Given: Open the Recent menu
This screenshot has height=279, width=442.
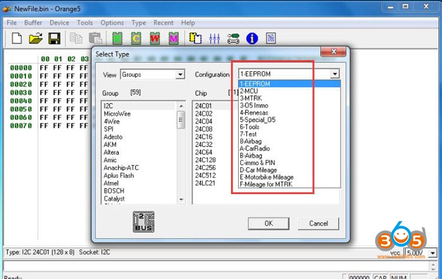Looking at the screenshot, I should click(164, 23).
